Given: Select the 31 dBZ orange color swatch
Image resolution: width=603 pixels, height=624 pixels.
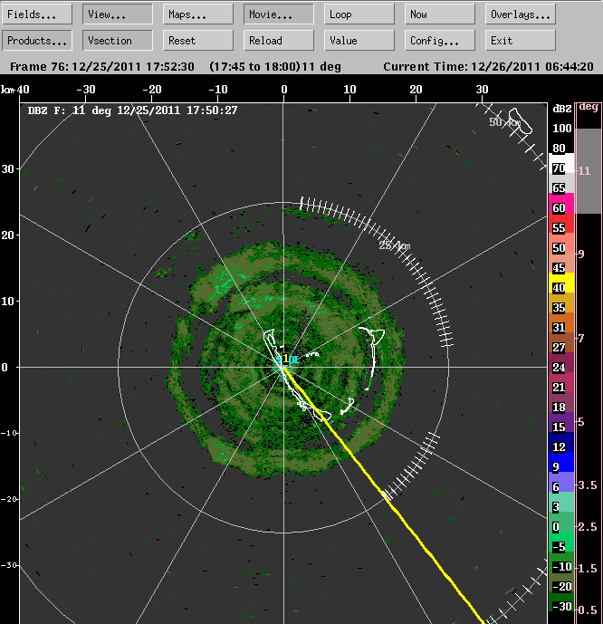Looking at the screenshot, I should [561, 322].
